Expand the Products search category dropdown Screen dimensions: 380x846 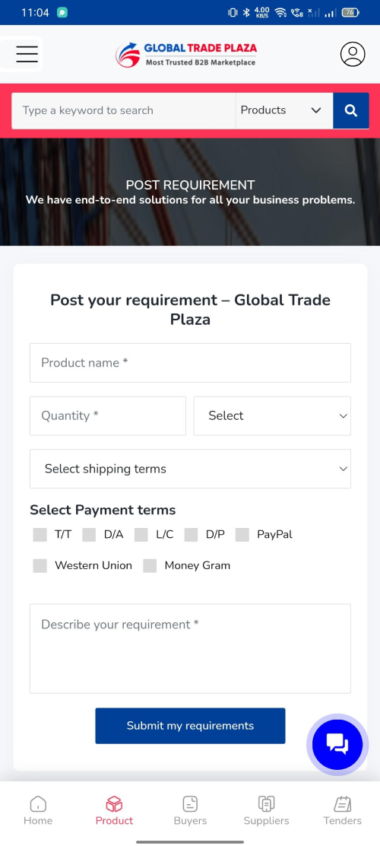tap(284, 110)
